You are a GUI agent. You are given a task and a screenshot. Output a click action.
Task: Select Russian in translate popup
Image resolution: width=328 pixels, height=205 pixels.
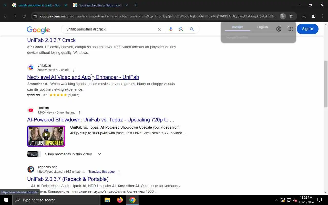pos(238,27)
